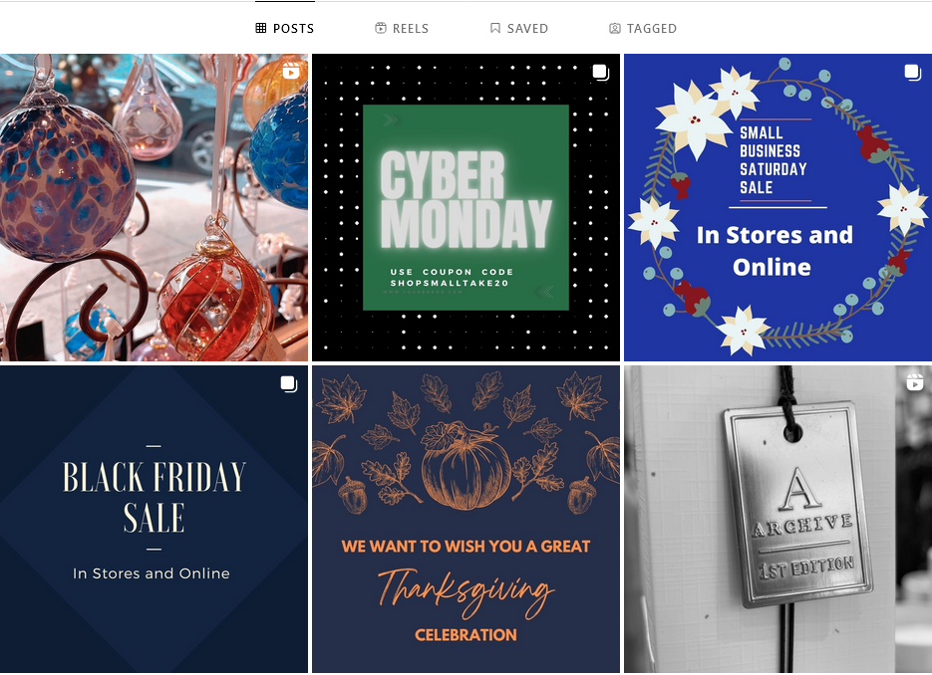Image resolution: width=932 pixels, height=675 pixels.
Task: Click the orange pumpkin illustration
Action: [466, 466]
